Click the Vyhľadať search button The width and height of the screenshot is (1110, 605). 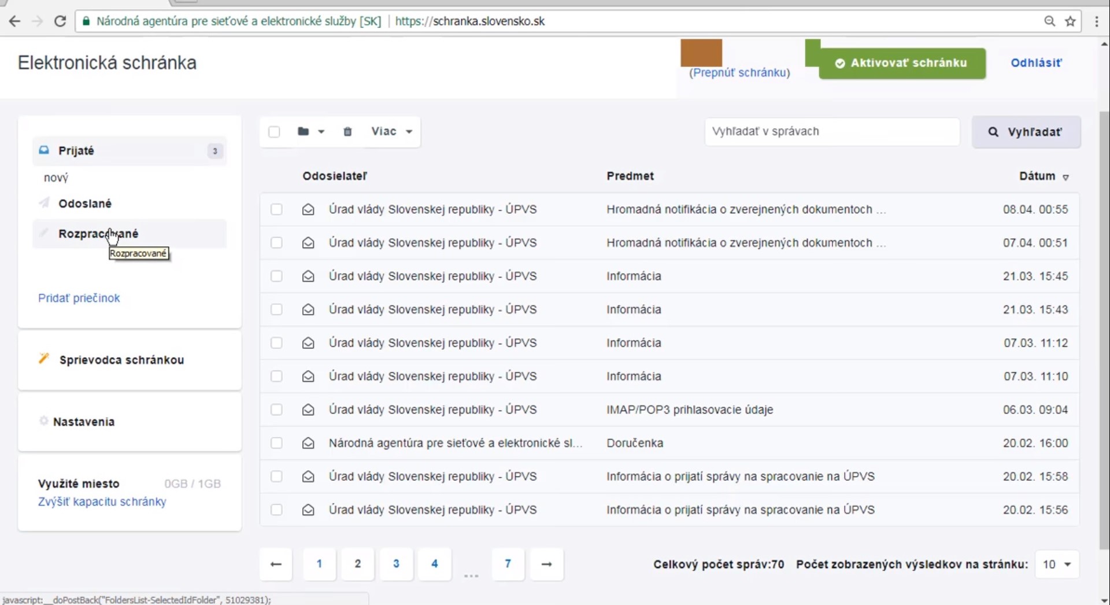click(x=1026, y=132)
